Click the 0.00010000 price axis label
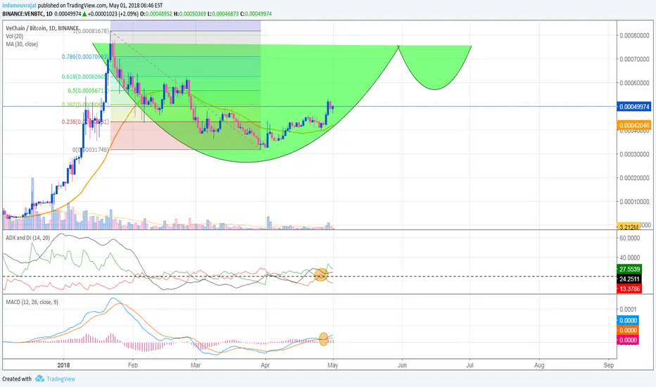656x387 pixels. pos(635,202)
